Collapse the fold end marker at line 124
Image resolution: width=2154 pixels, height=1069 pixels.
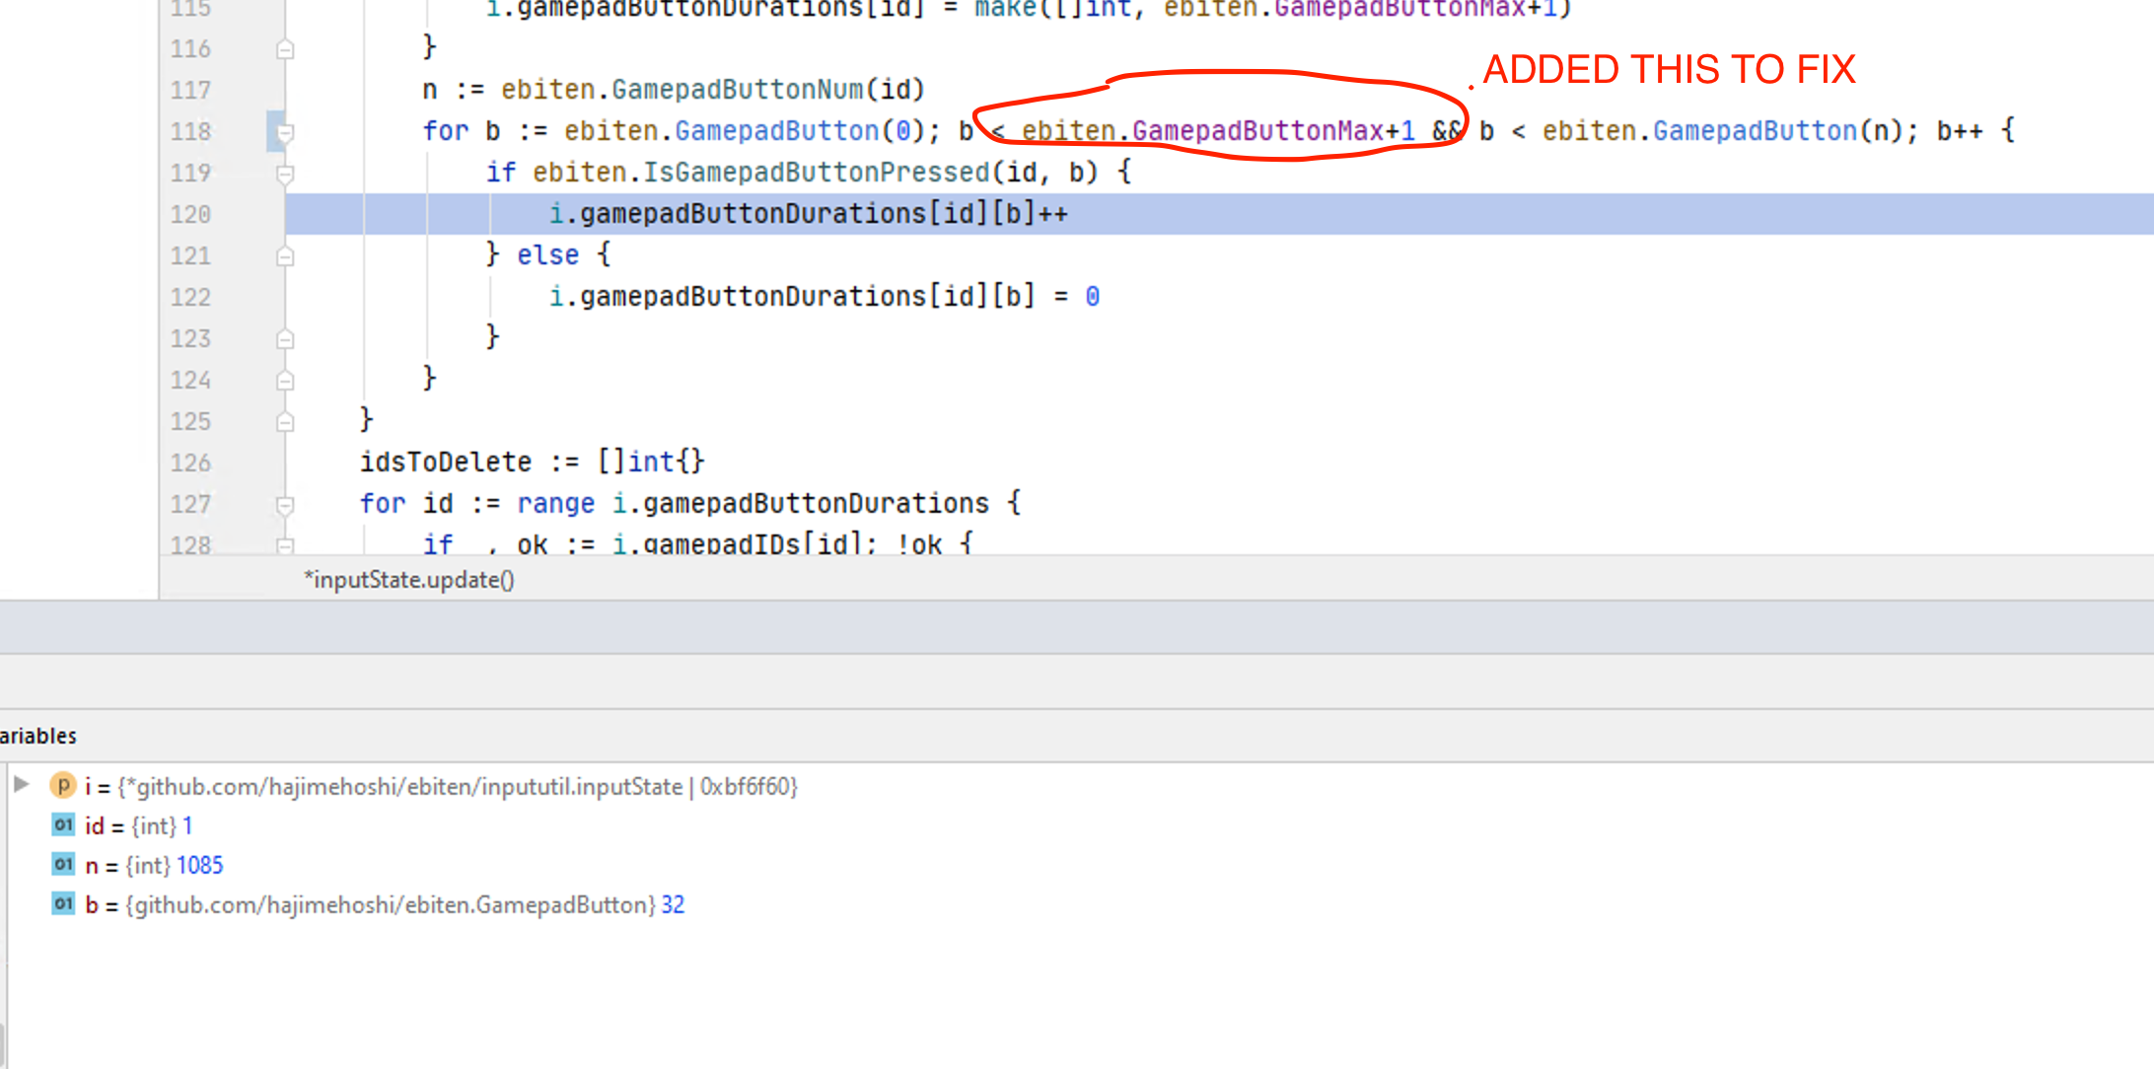tap(285, 381)
